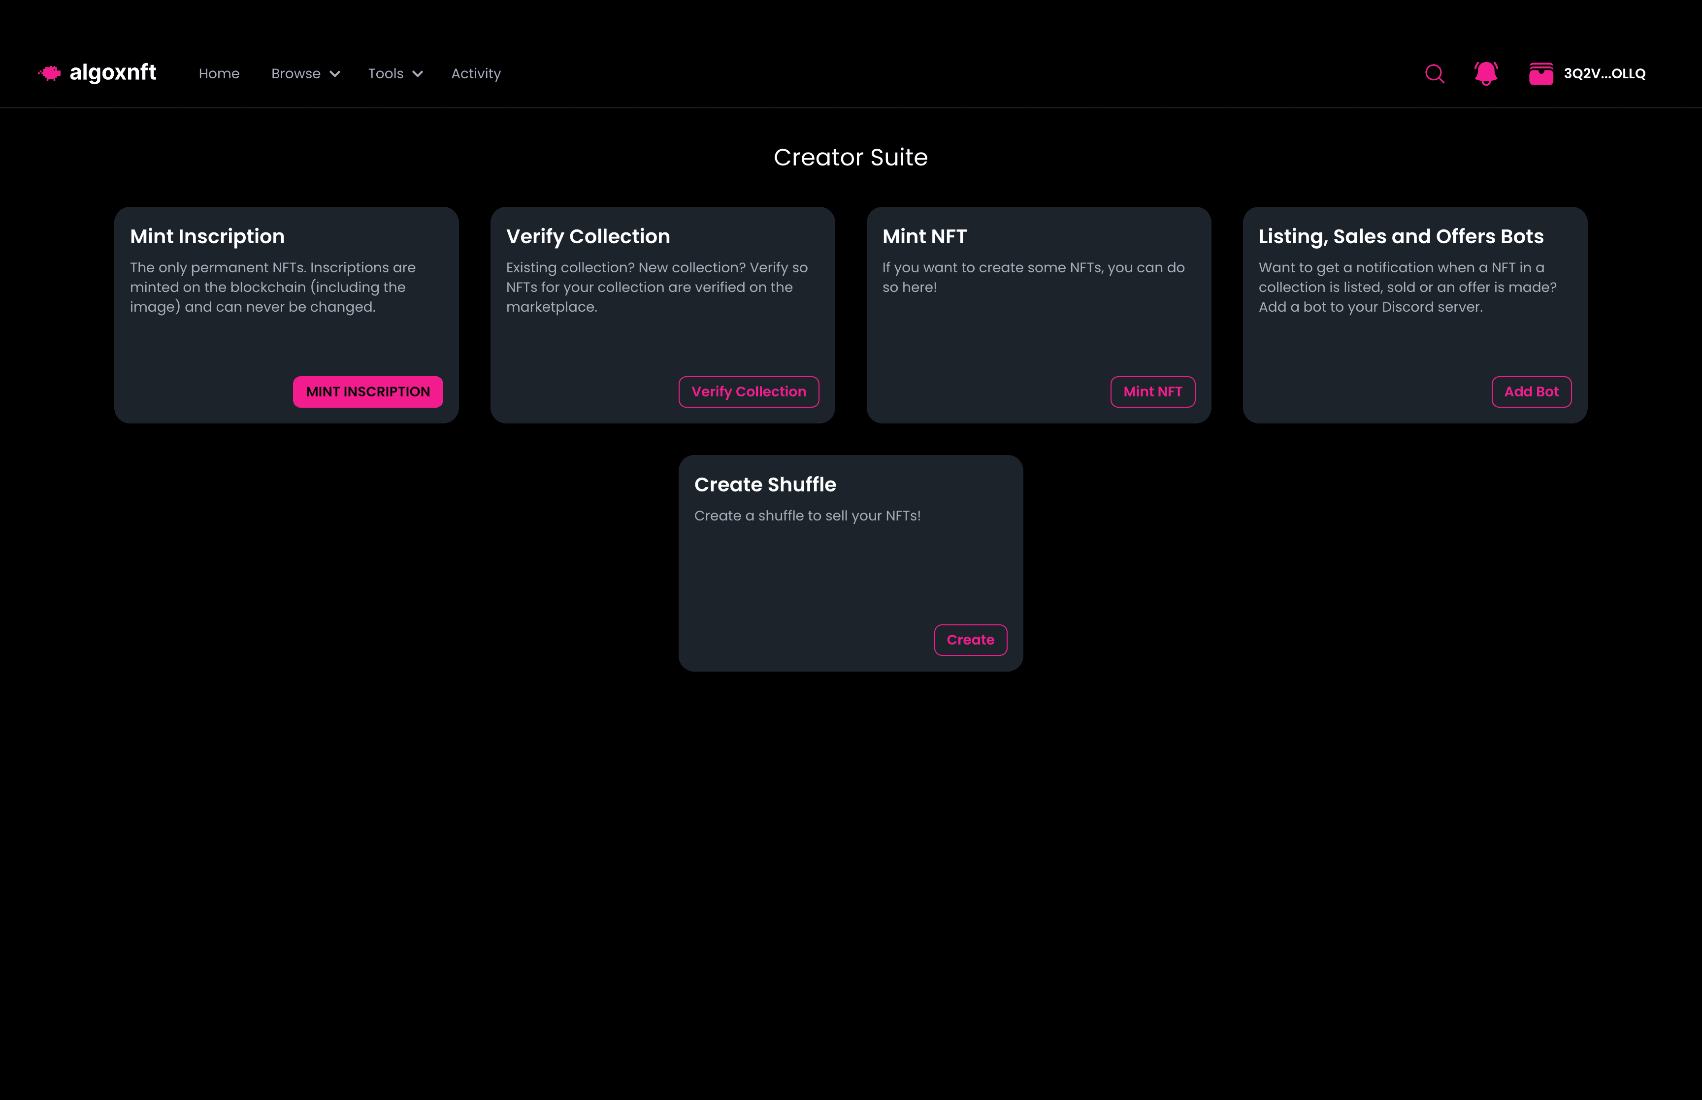
Task: Click the algoxnft logo icon
Action: (49, 73)
